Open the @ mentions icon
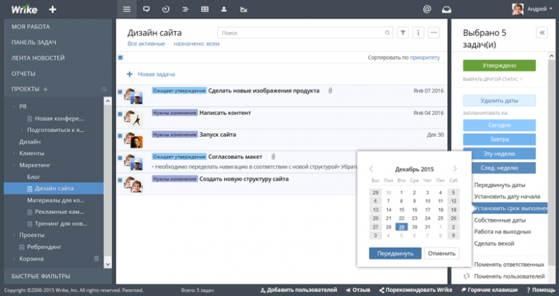The height and width of the screenshot is (296, 559). 427,10
